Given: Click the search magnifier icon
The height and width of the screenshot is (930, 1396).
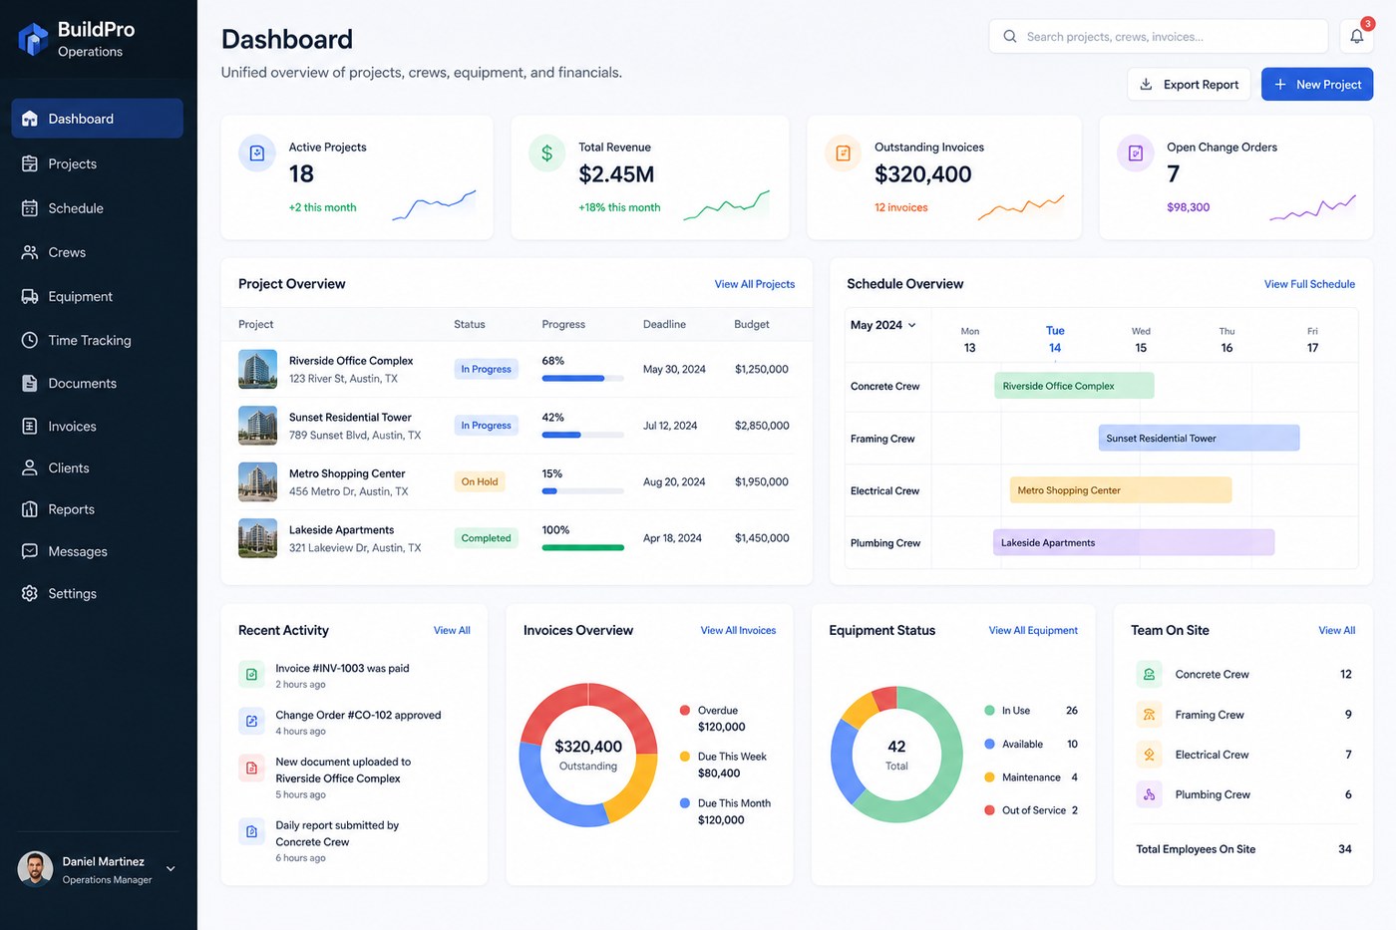Looking at the screenshot, I should [x=1010, y=37].
